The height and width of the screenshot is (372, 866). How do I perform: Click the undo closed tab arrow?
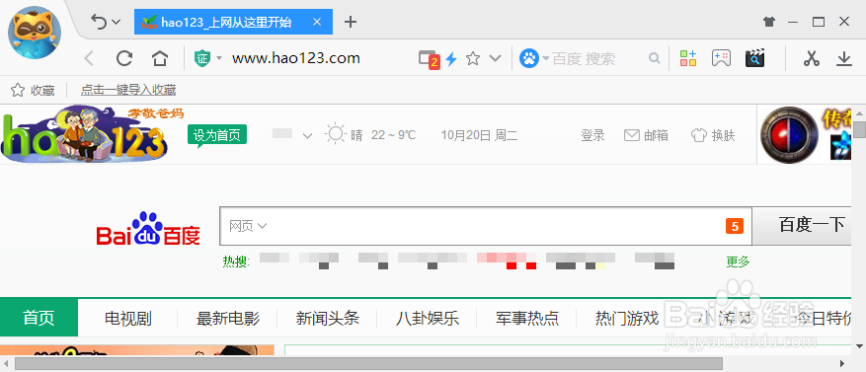point(99,22)
